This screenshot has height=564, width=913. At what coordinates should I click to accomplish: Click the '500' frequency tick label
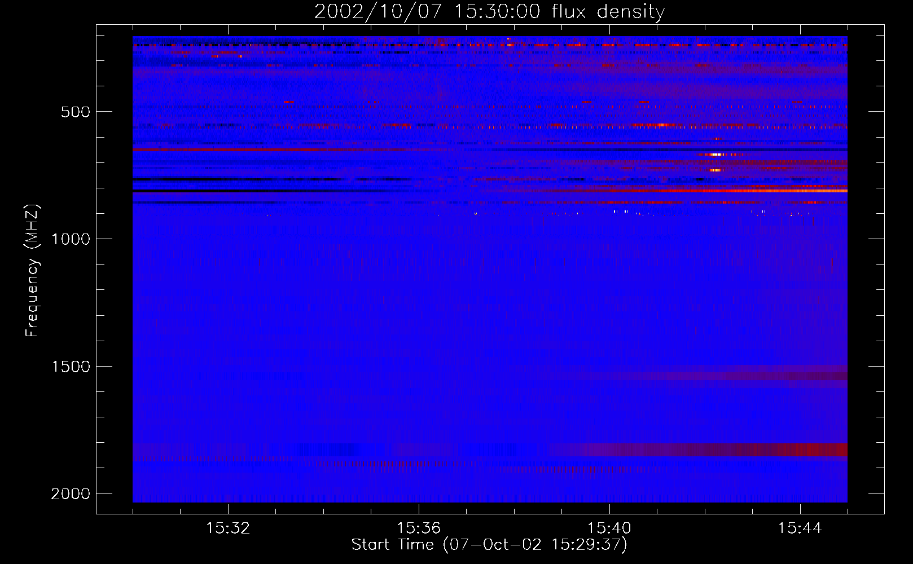76,112
